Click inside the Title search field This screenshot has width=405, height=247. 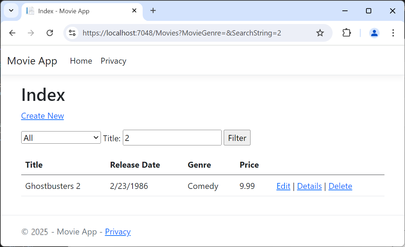[172, 137]
